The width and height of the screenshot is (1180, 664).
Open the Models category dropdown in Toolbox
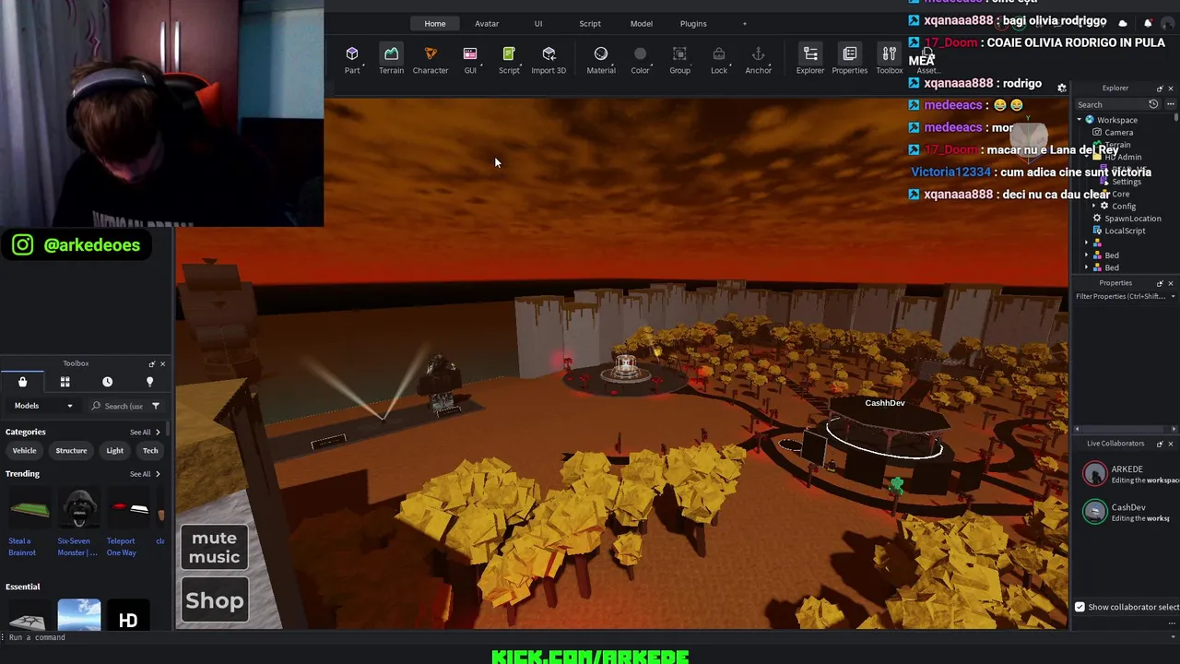point(43,406)
